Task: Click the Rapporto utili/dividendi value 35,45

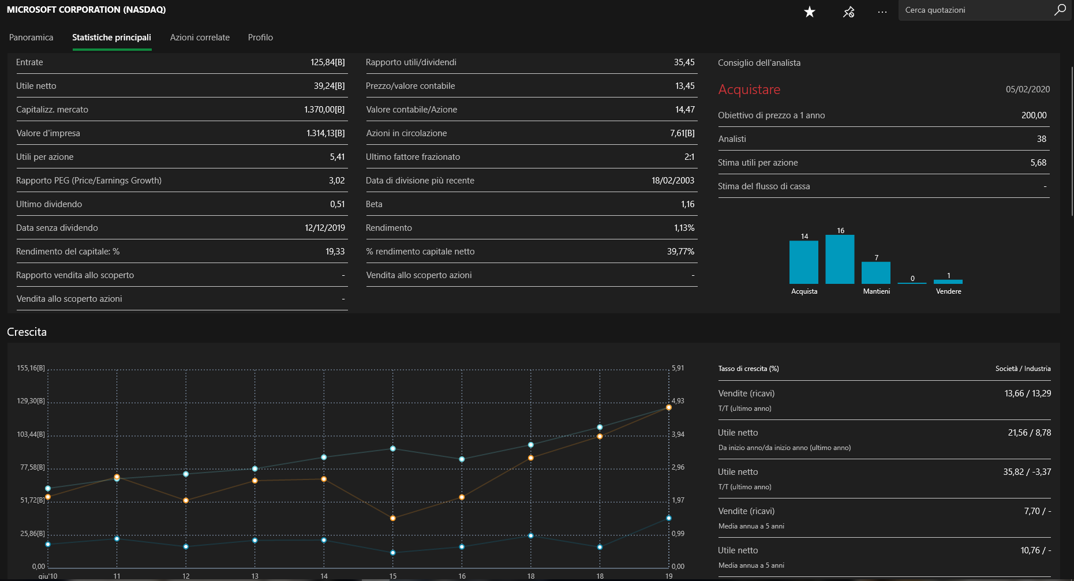Action: coord(684,62)
